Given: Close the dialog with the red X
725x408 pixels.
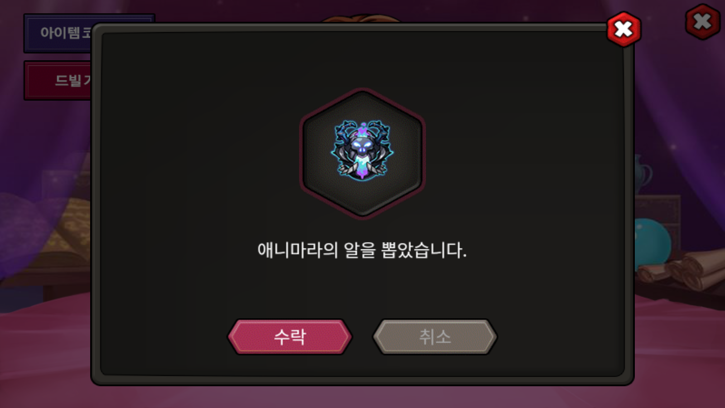Looking at the screenshot, I should [x=624, y=29].
